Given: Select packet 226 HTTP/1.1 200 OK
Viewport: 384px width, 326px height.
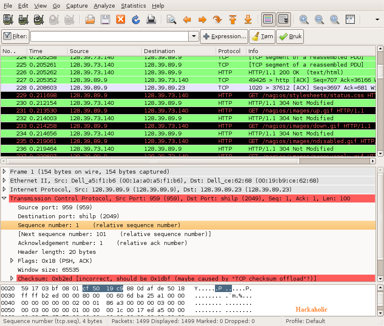Looking at the screenshot, I should [188, 73].
